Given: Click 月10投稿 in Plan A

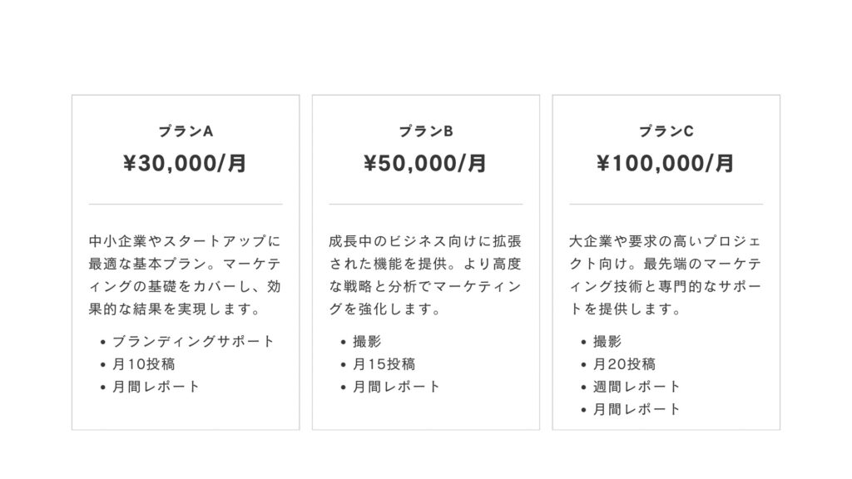Looking at the screenshot, I should pyautogui.click(x=144, y=364).
